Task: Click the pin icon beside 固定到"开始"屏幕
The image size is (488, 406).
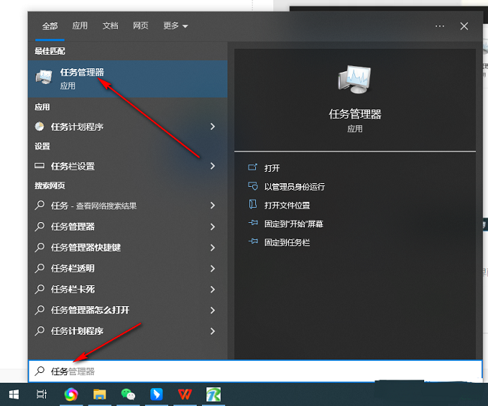Action: pyautogui.click(x=253, y=223)
